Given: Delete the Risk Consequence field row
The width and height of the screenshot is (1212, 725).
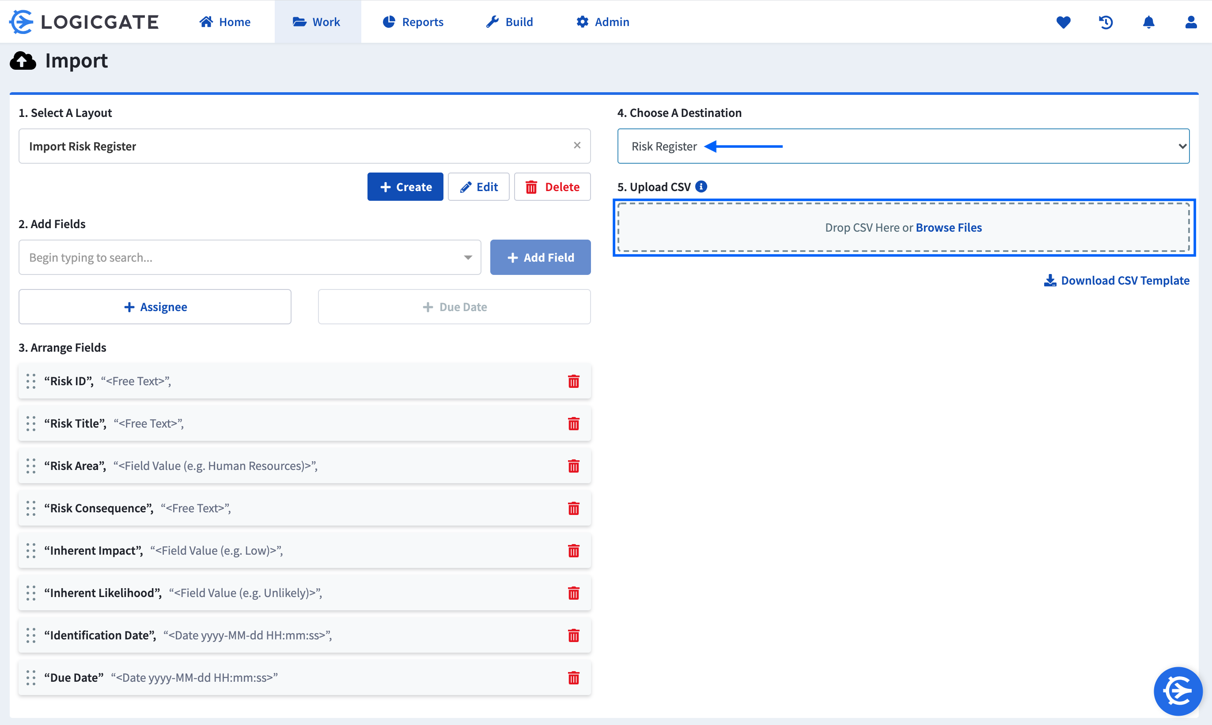Looking at the screenshot, I should tap(573, 509).
